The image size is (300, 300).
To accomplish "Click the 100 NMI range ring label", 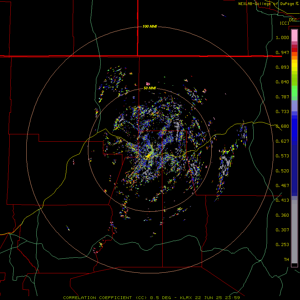I will click(150, 26).
